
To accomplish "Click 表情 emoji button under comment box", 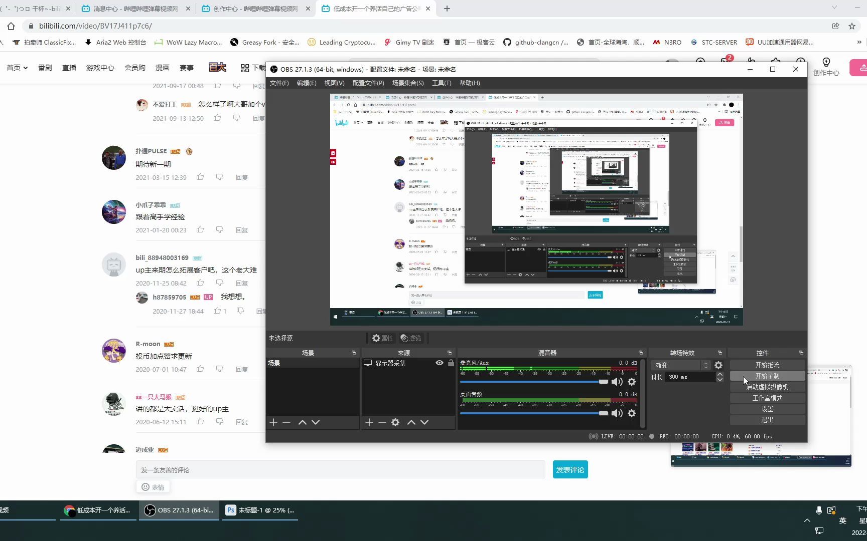I will [153, 487].
